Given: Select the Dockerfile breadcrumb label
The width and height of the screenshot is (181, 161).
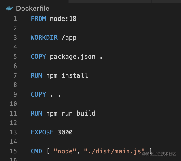Looking at the screenshot, I should [33, 9].
